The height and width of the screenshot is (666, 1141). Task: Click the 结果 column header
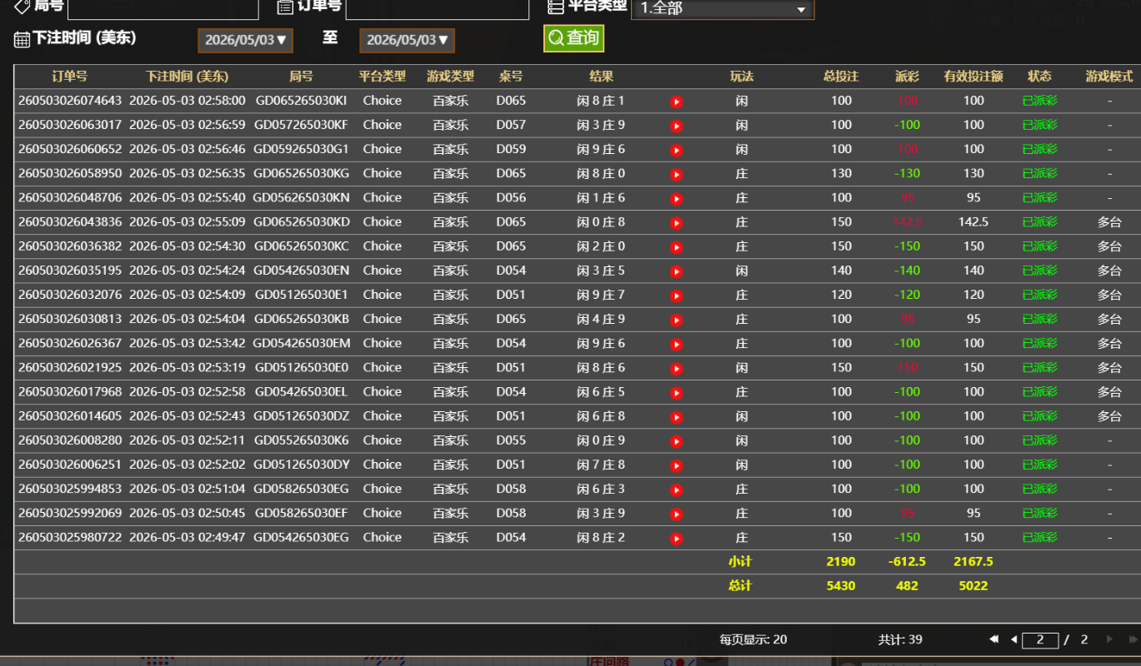point(601,77)
